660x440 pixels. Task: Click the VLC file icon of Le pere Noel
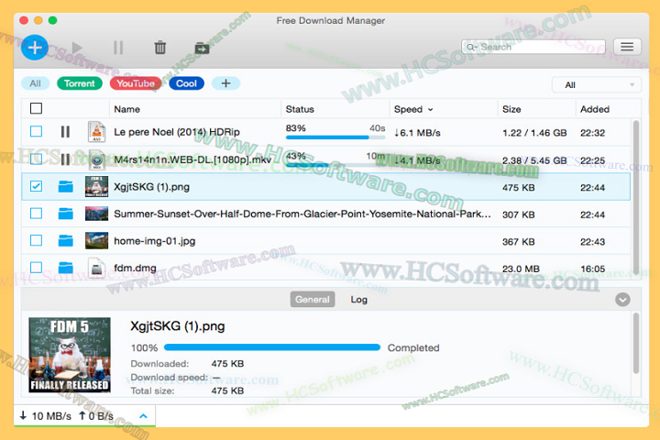pyautogui.click(x=96, y=132)
